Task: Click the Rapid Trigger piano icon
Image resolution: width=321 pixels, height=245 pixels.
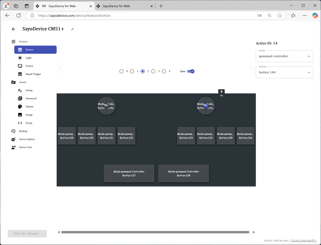Action: point(20,74)
